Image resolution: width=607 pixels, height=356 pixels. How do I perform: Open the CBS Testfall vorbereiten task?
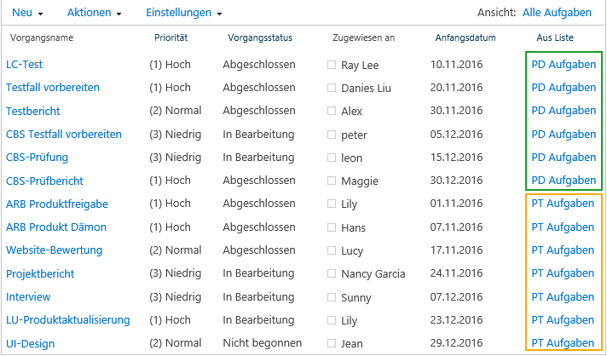(63, 134)
